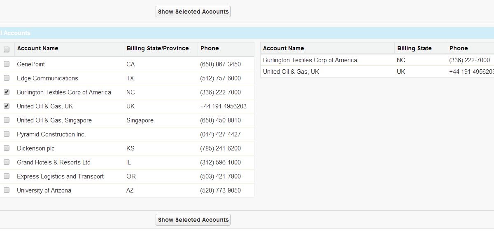The image size is (494, 237).
Task: Click the KS billing state cell
Action: [130, 148]
